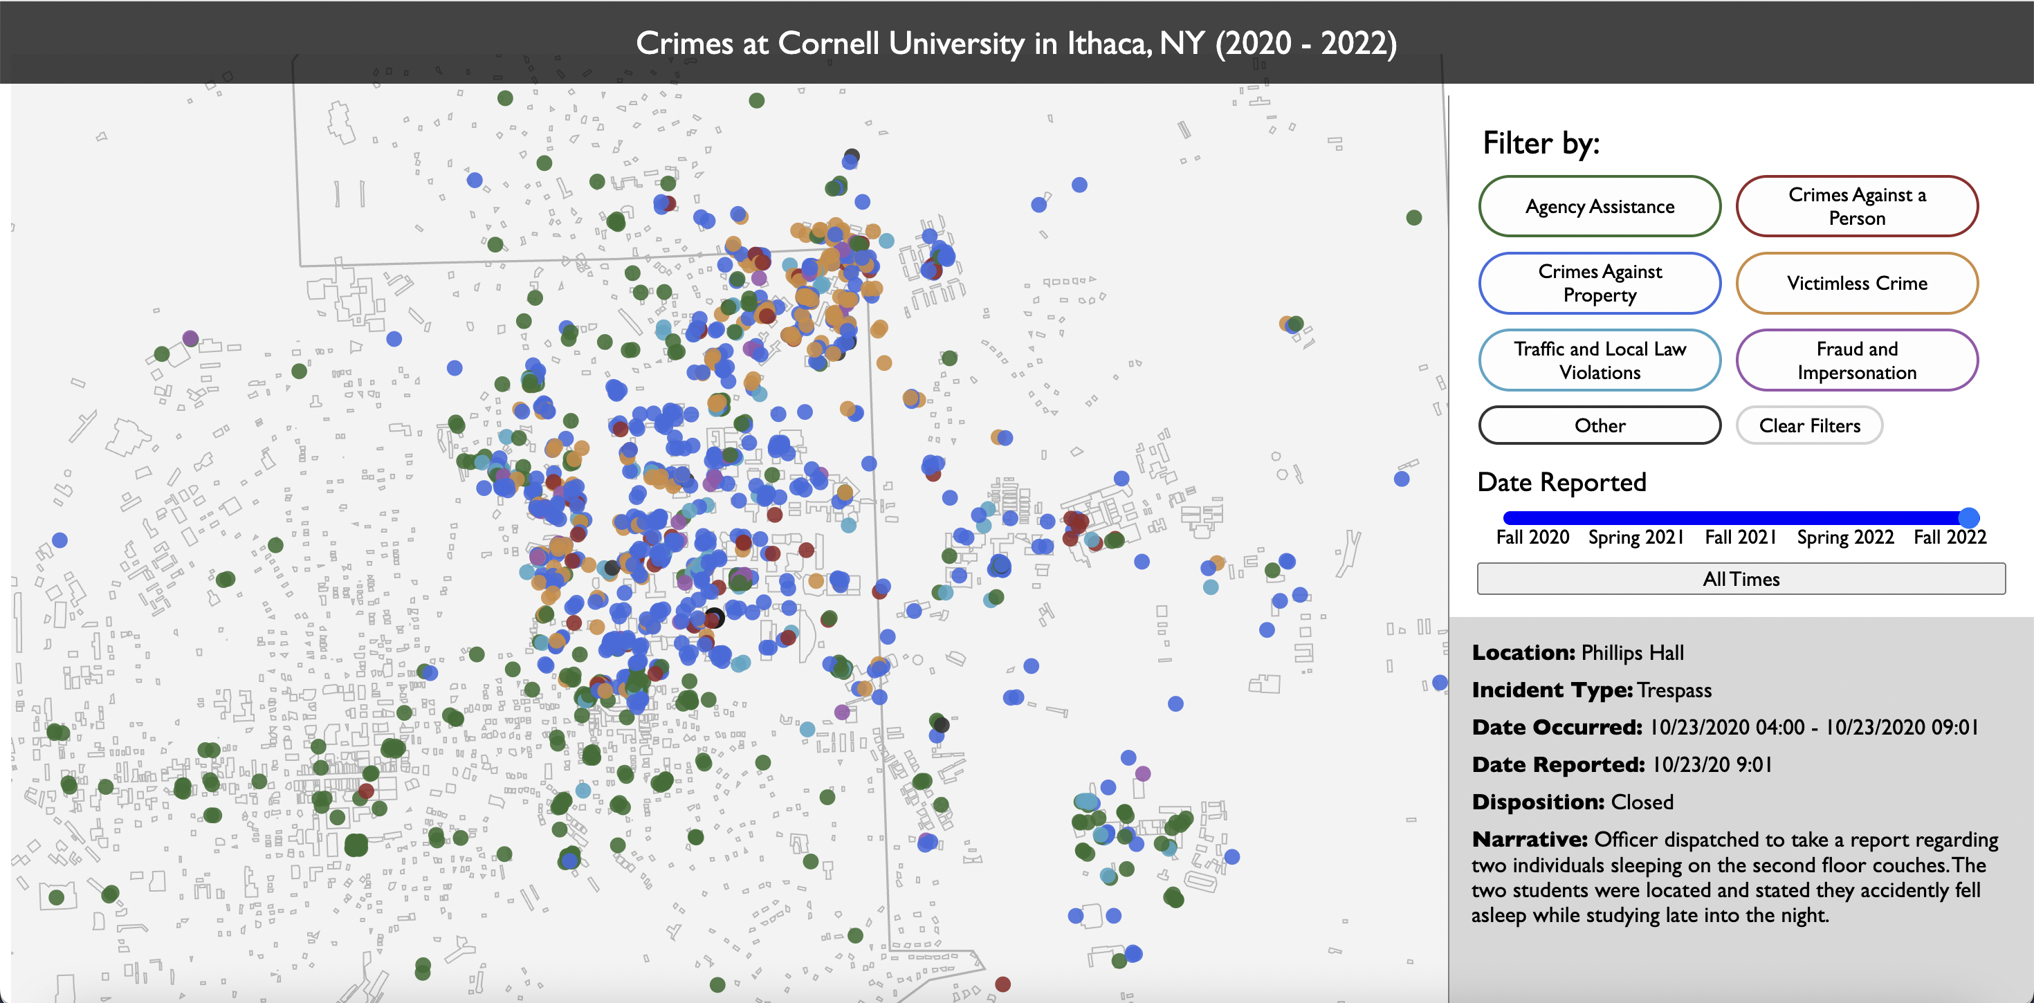The height and width of the screenshot is (1003, 2034).
Task: Click the Crimes at Cornell University page title
Action: tap(1016, 43)
